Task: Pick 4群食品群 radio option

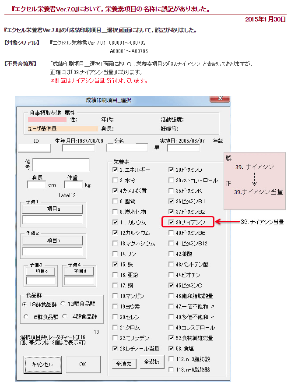Action: tap(65, 316)
